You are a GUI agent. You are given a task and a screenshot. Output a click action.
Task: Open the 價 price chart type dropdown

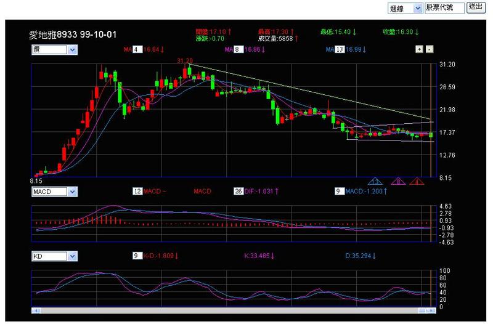coord(54,49)
